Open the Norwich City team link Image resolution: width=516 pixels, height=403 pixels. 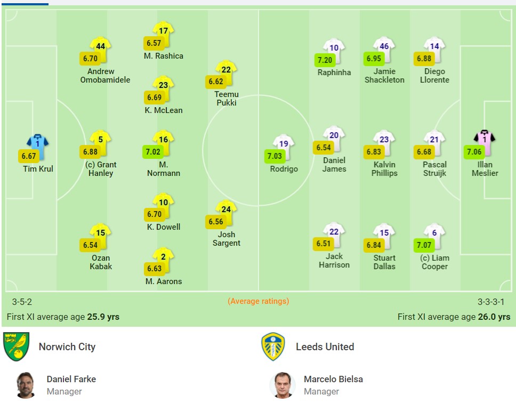click(x=67, y=346)
